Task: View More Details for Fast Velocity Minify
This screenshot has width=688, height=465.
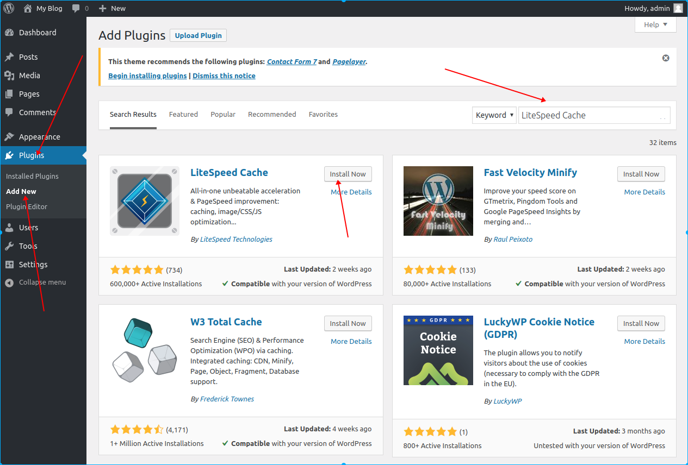Action: [644, 192]
